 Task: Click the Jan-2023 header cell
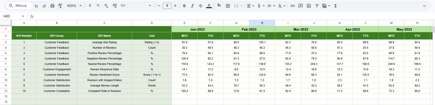(x=197, y=29)
